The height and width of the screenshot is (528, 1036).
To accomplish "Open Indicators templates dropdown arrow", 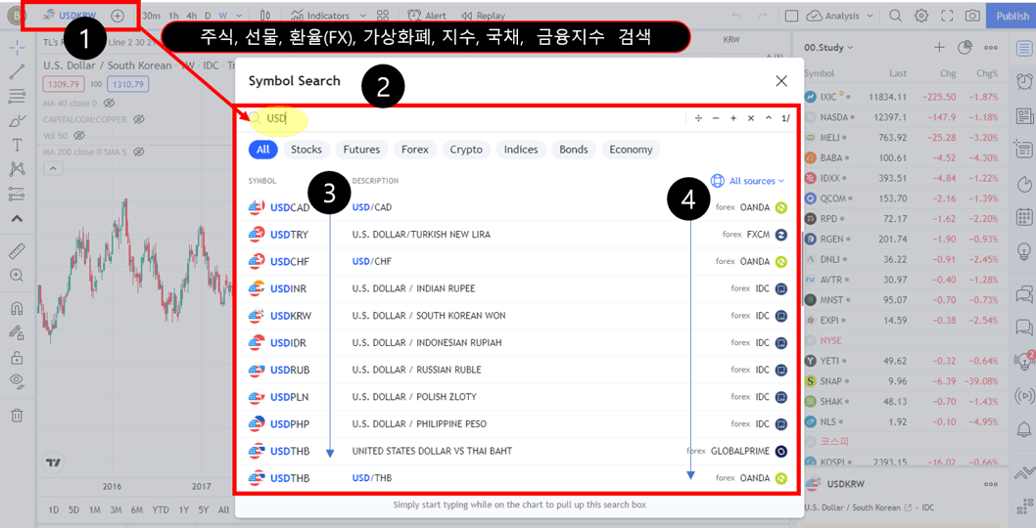I will click(x=362, y=16).
